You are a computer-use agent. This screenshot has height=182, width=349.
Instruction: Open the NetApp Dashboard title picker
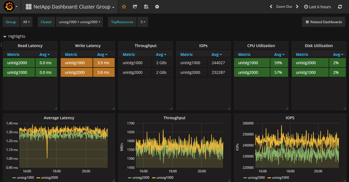pos(72,7)
